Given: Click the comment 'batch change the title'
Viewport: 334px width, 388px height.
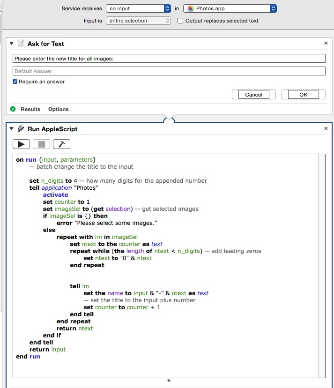Looking at the screenshot, I should 82,167.
